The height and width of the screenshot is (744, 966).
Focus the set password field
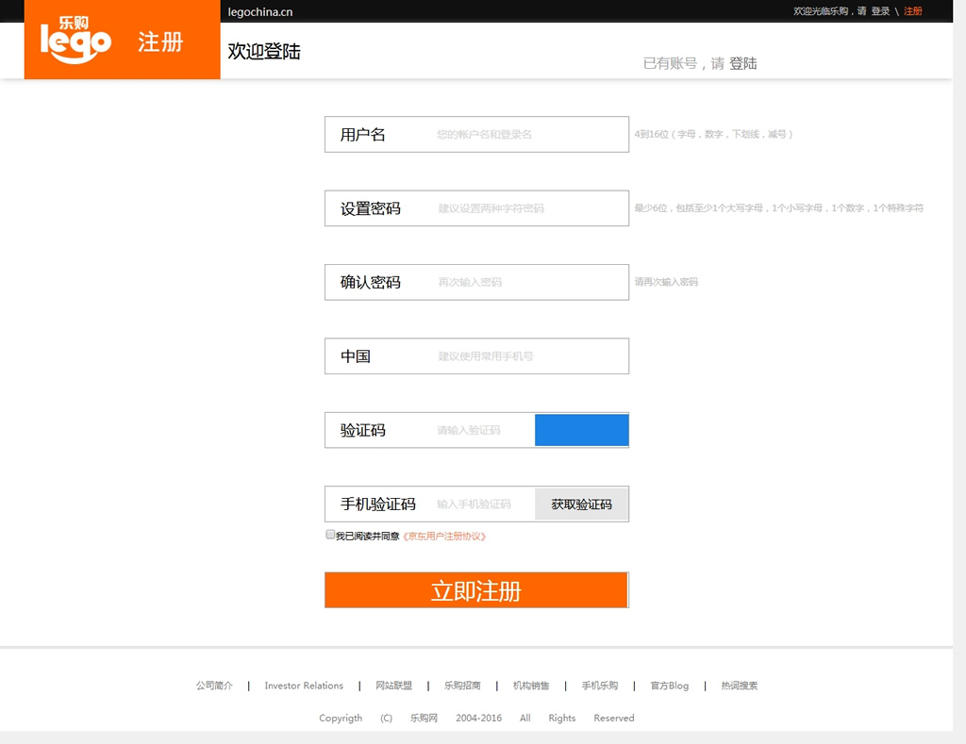[528, 208]
